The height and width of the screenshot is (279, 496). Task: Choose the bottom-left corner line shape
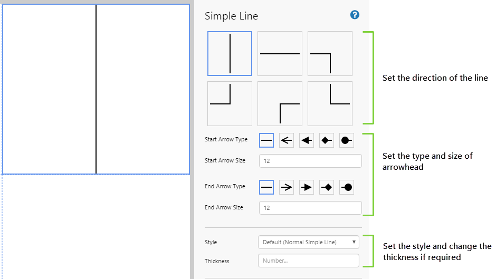pos(330,103)
